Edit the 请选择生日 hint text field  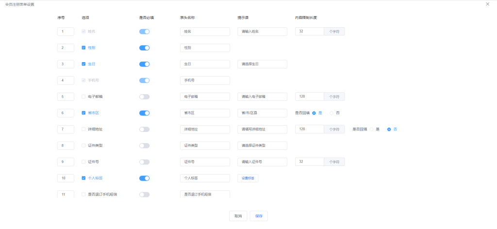(262, 64)
